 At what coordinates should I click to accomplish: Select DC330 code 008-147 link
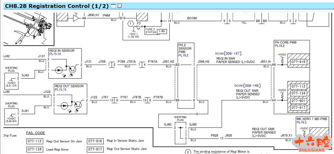(233, 54)
